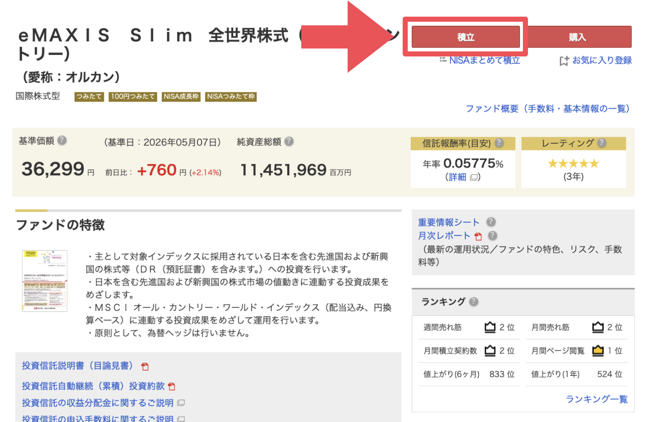Click new-window icon beside 収益分配金に関するご説明

coord(181,403)
